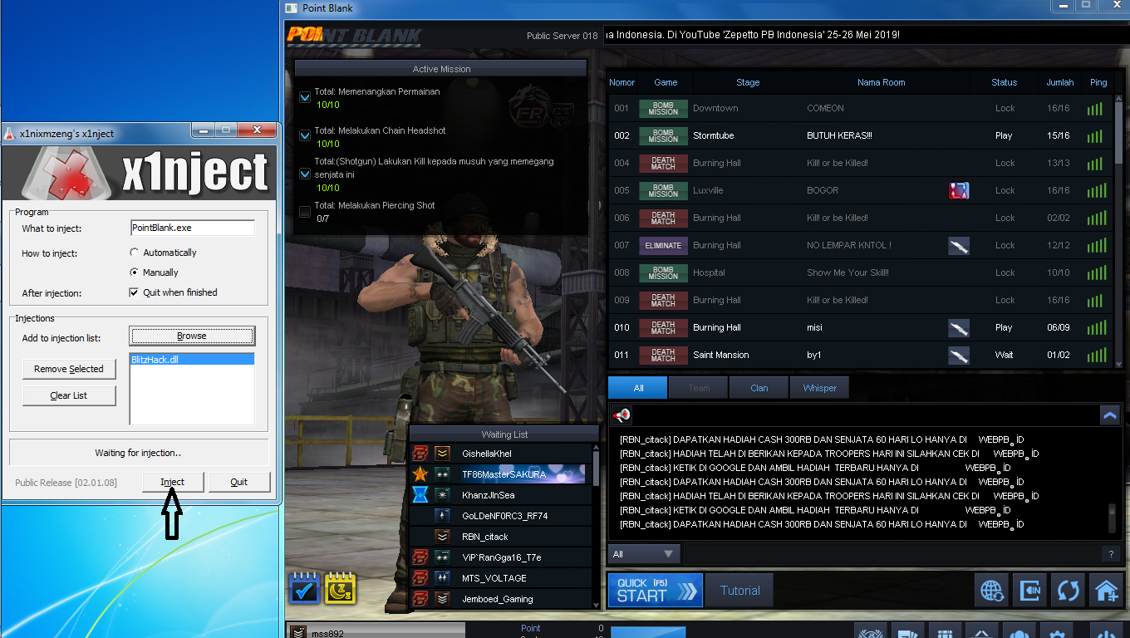Click the knife icon in room 010 row
1130x638 pixels.
click(959, 327)
